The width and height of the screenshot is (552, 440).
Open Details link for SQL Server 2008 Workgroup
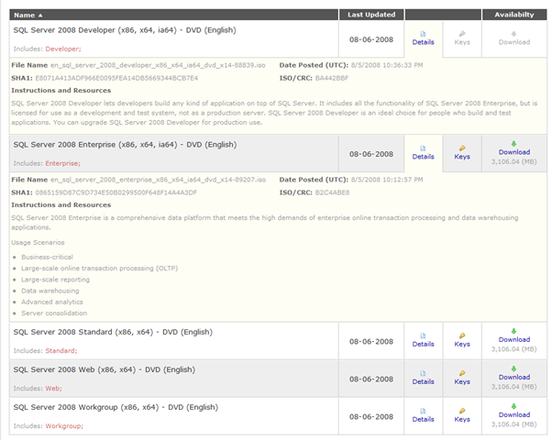point(423,419)
